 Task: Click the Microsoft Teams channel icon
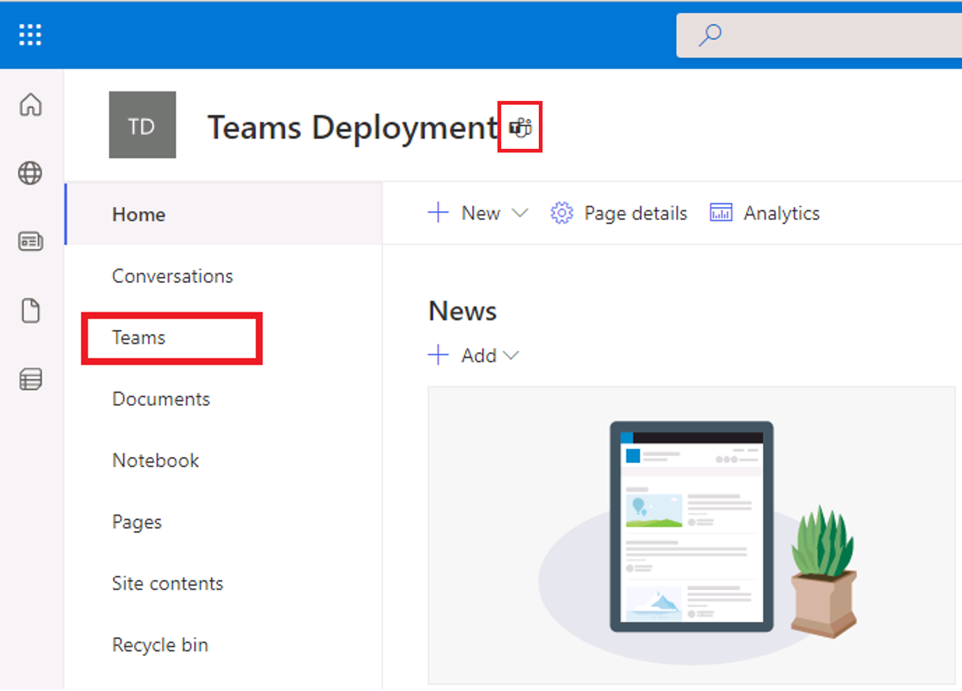[x=520, y=126]
